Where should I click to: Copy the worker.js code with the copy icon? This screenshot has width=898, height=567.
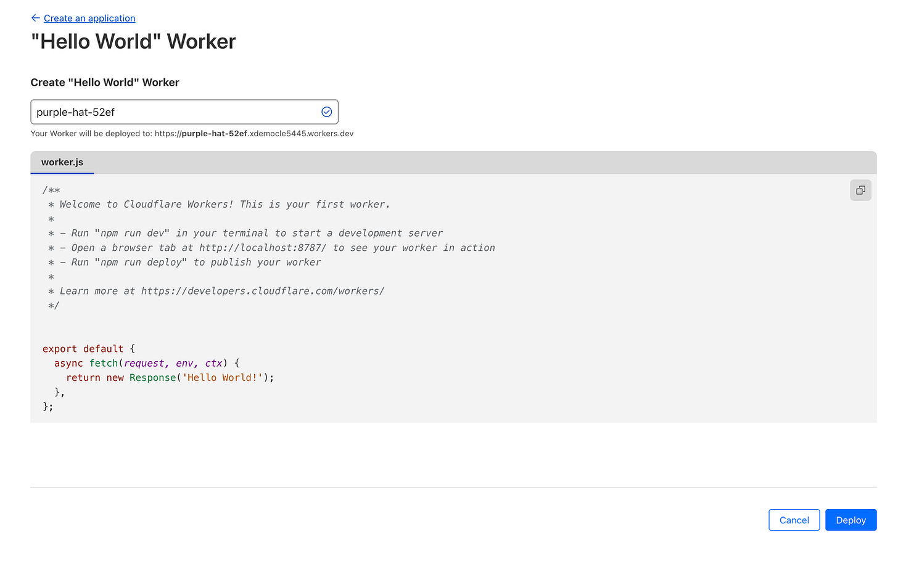click(x=860, y=190)
